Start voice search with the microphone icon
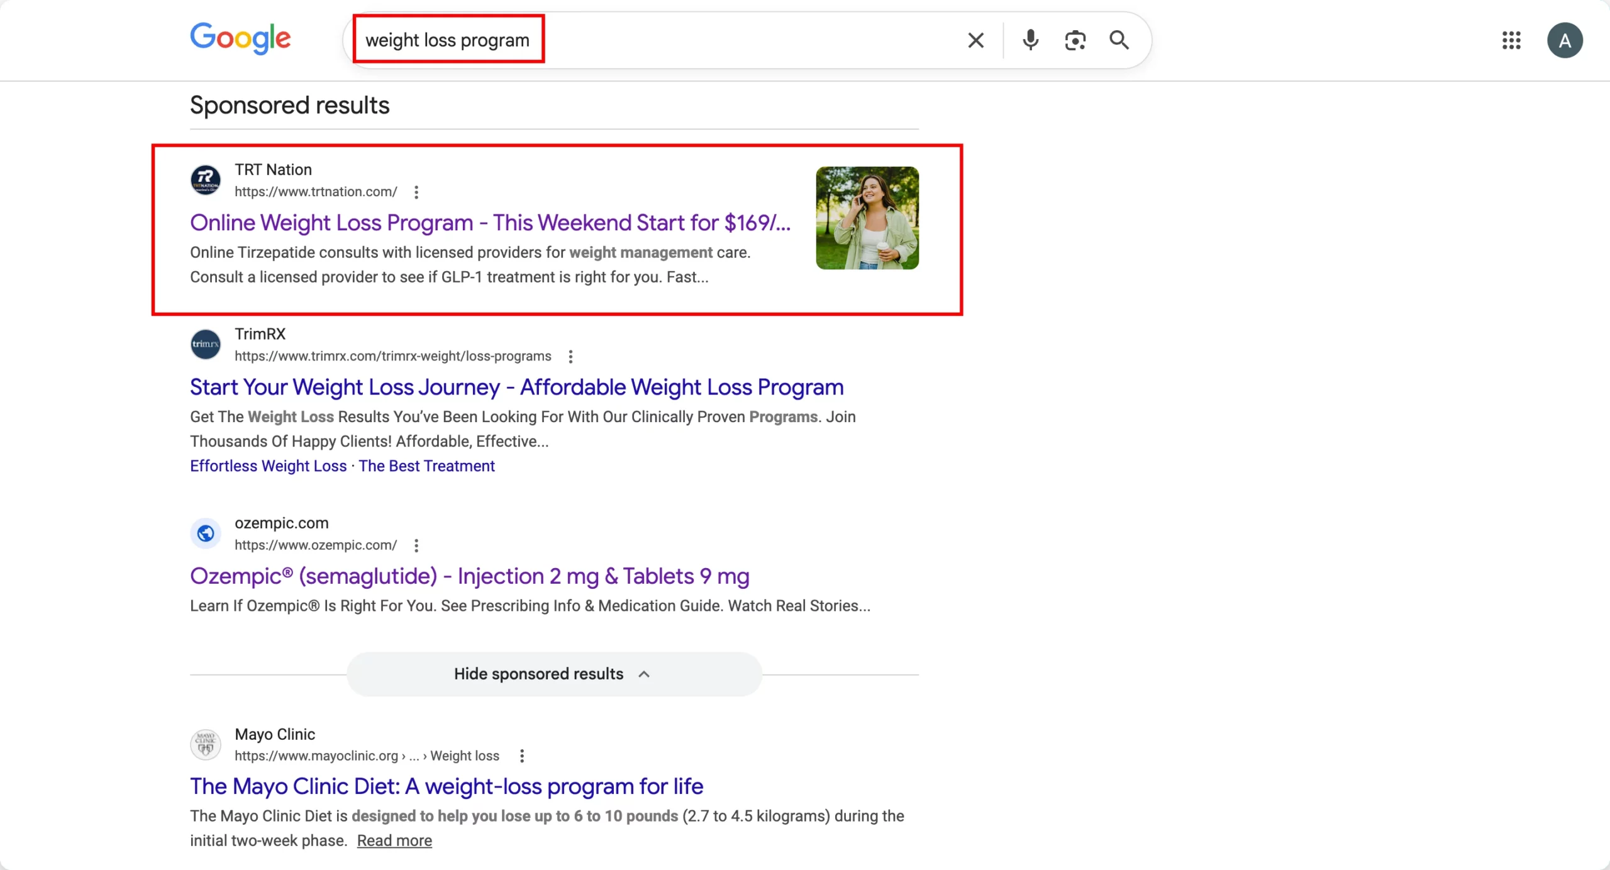 1030,40
